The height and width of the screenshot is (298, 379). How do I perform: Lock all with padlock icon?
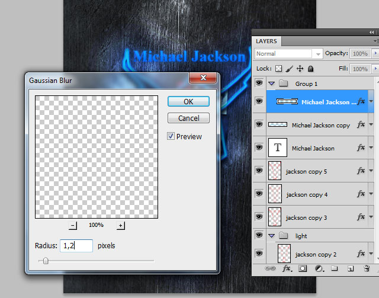310,69
